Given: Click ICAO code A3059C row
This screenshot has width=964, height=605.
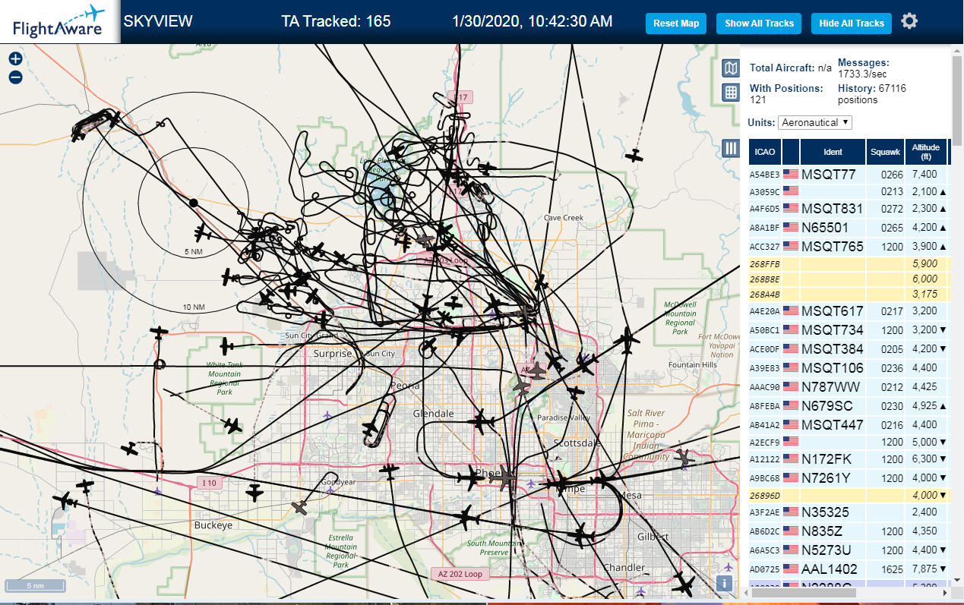Looking at the screenshot, I should (849, 191).
